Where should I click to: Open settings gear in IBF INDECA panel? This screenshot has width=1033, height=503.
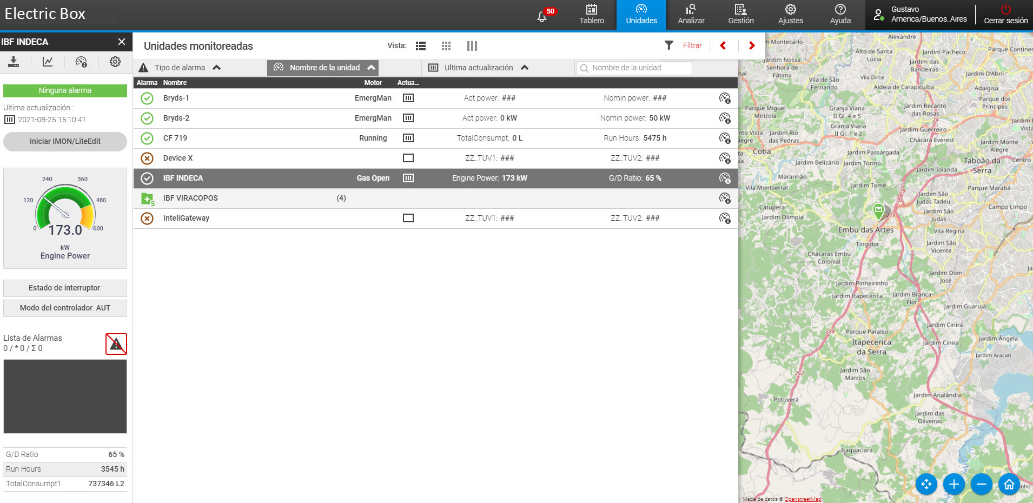point(115,62)
